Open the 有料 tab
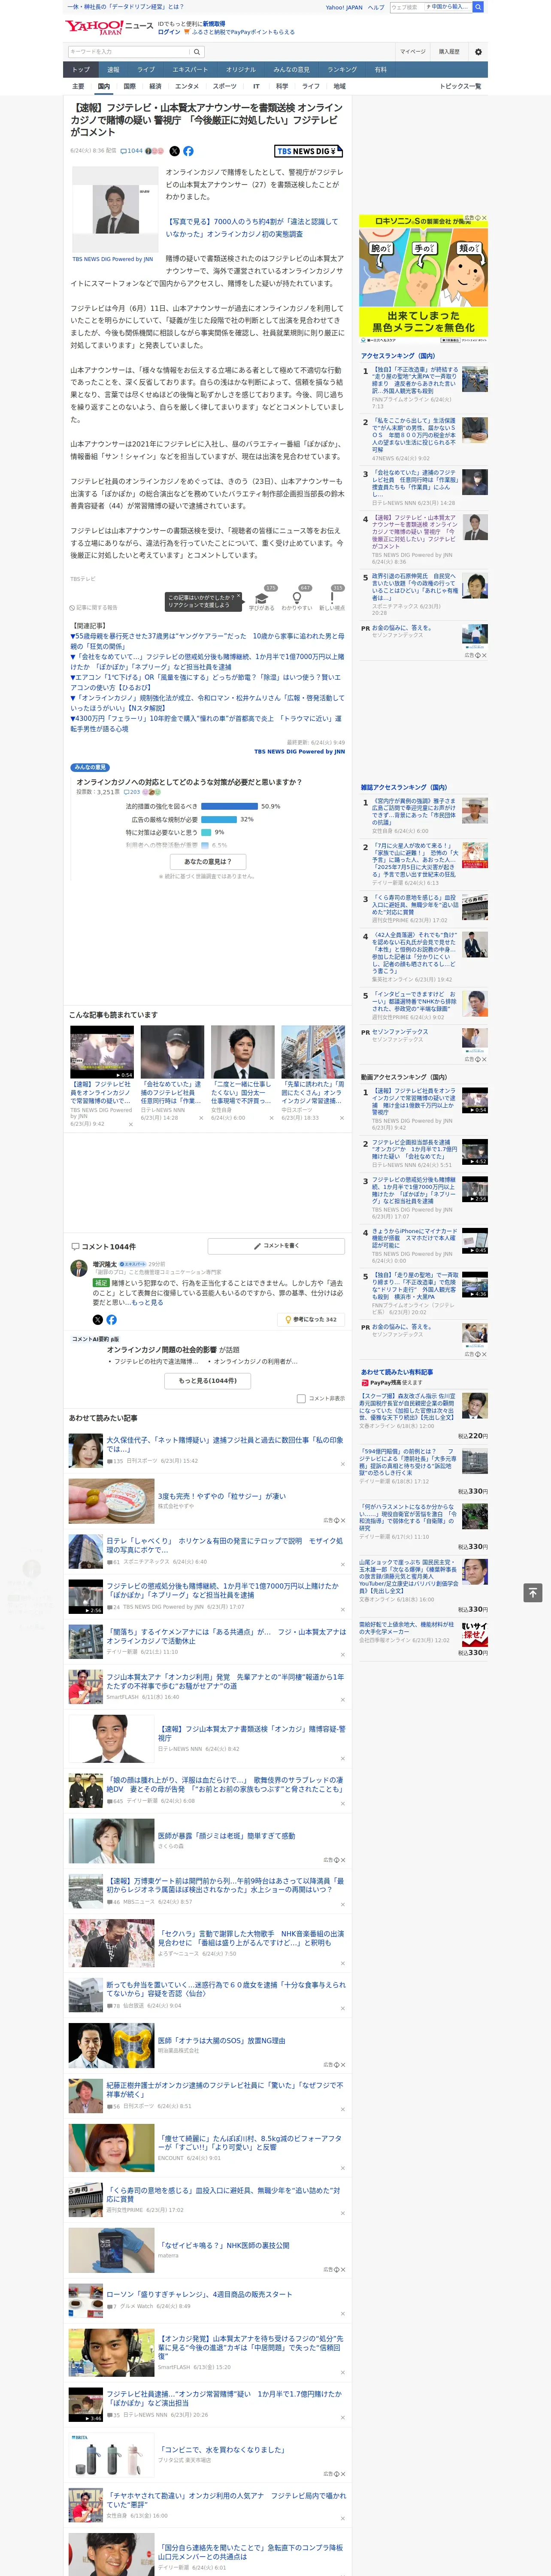 (381, 70)
